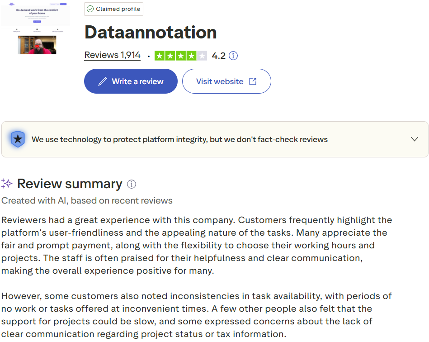This screenshot has height=342, width=429.
Task: Click the 4.2 rating score text
Action: tap(219, 55)
